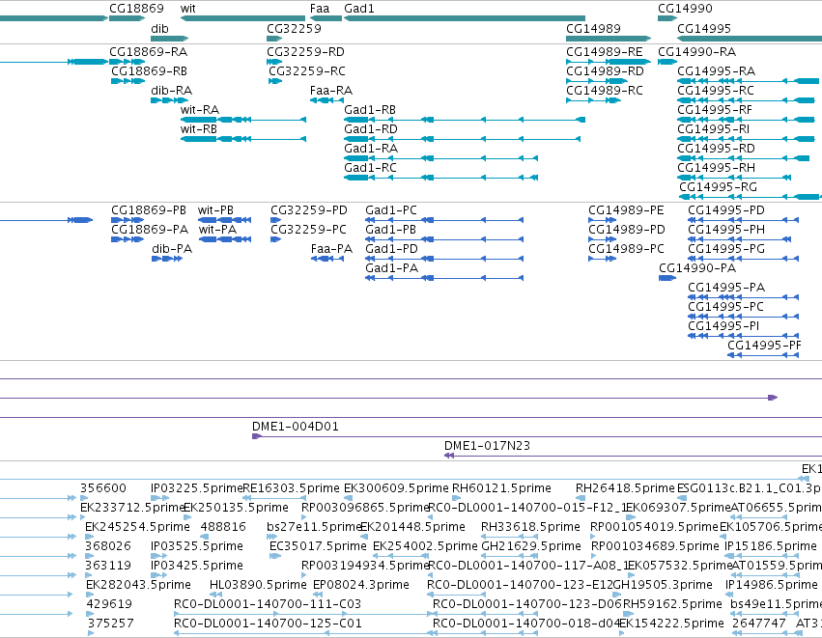Viewport: 822px width, 638px height.
Task: Select EST EK300609.5prime
Action: point(396,488)
